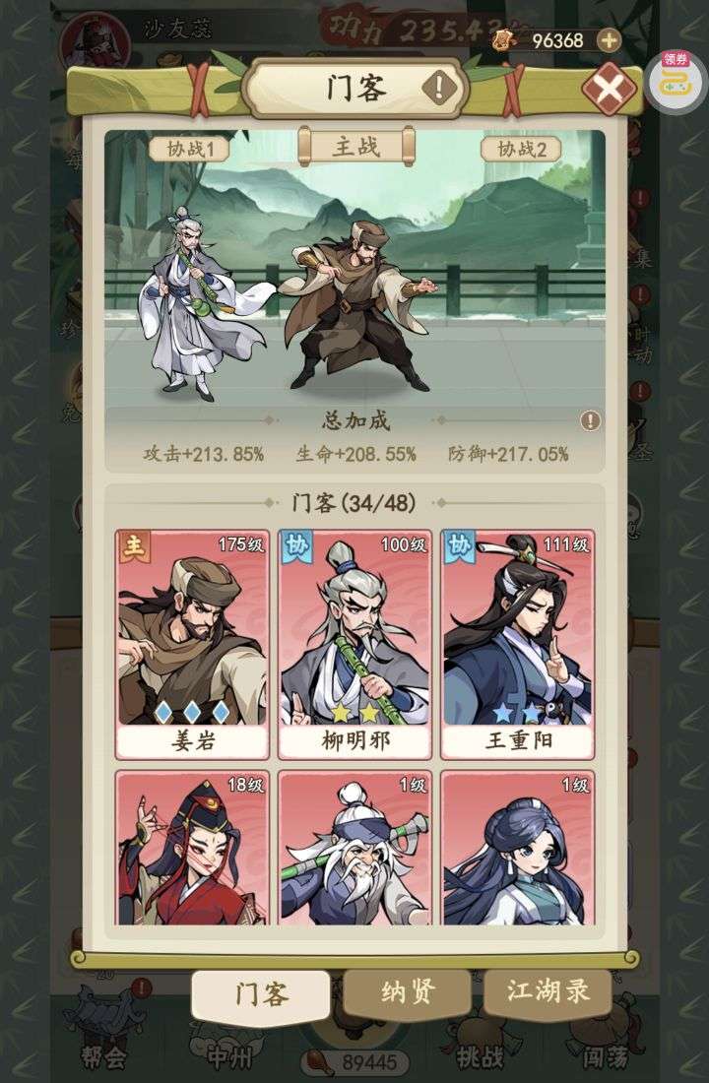Tap the player avatar 沙友蕊 portrait
Screen dimensions: 709x1083
tap(95, 39)
